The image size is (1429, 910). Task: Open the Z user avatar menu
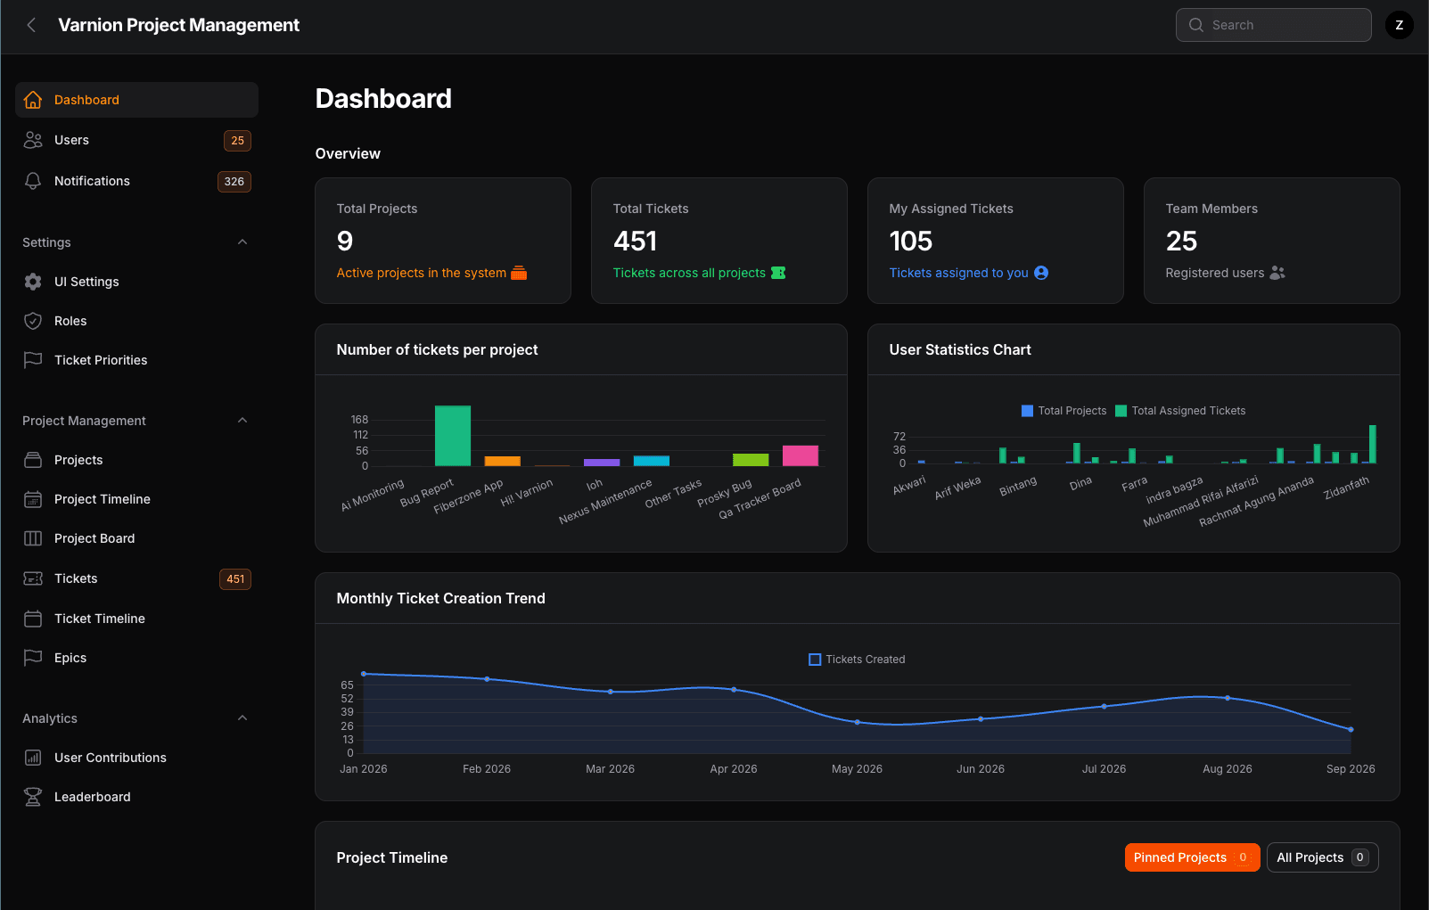1399,25
